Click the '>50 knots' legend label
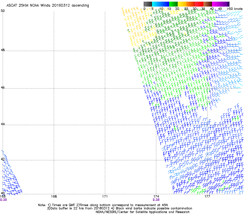This screenshot has width=244, height=214. [x=234, y=9]
